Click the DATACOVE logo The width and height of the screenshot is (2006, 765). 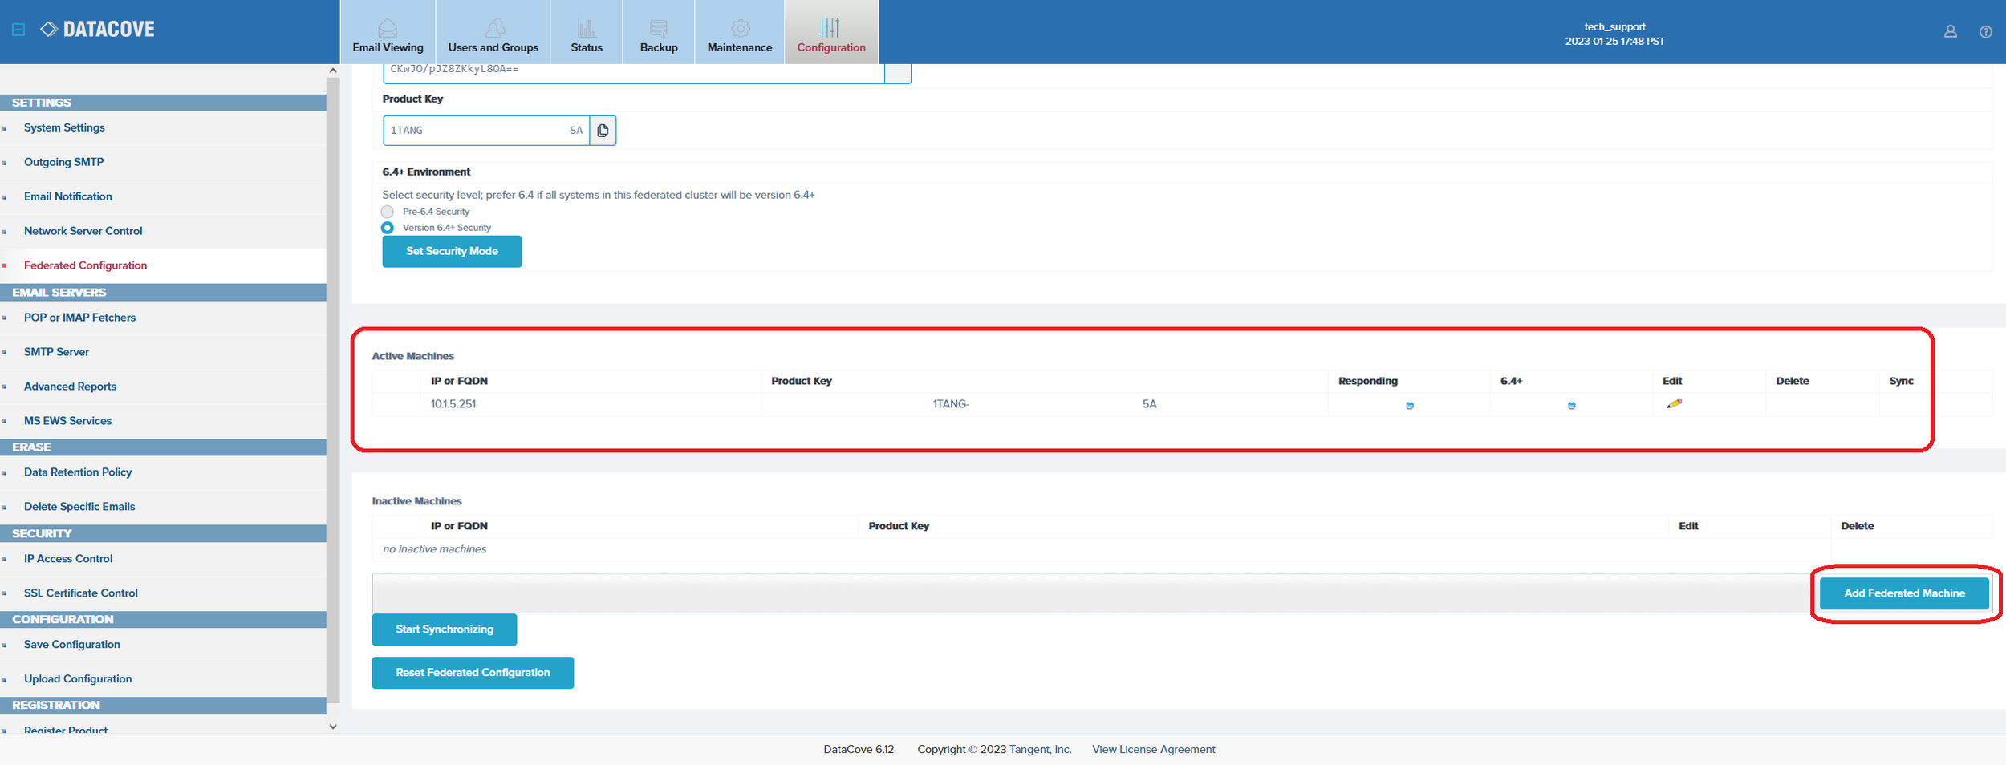pos(98,30)
